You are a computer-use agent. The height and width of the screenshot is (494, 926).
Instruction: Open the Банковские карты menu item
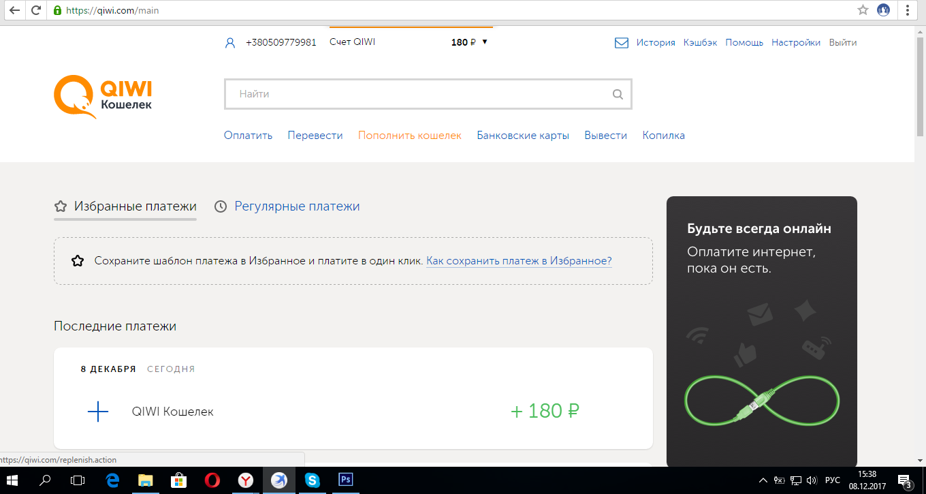click(x=523, y=135)
